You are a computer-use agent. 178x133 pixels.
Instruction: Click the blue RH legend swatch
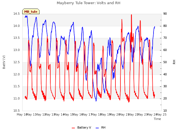pyautogui.click(x=97, y=128)
